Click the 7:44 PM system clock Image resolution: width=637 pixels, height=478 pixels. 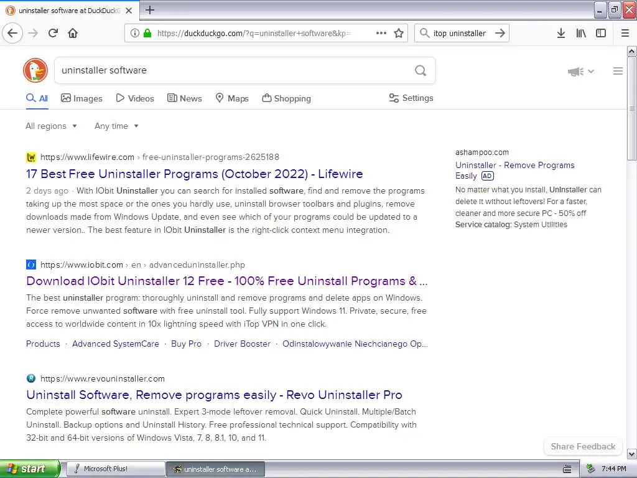[614, 469]
